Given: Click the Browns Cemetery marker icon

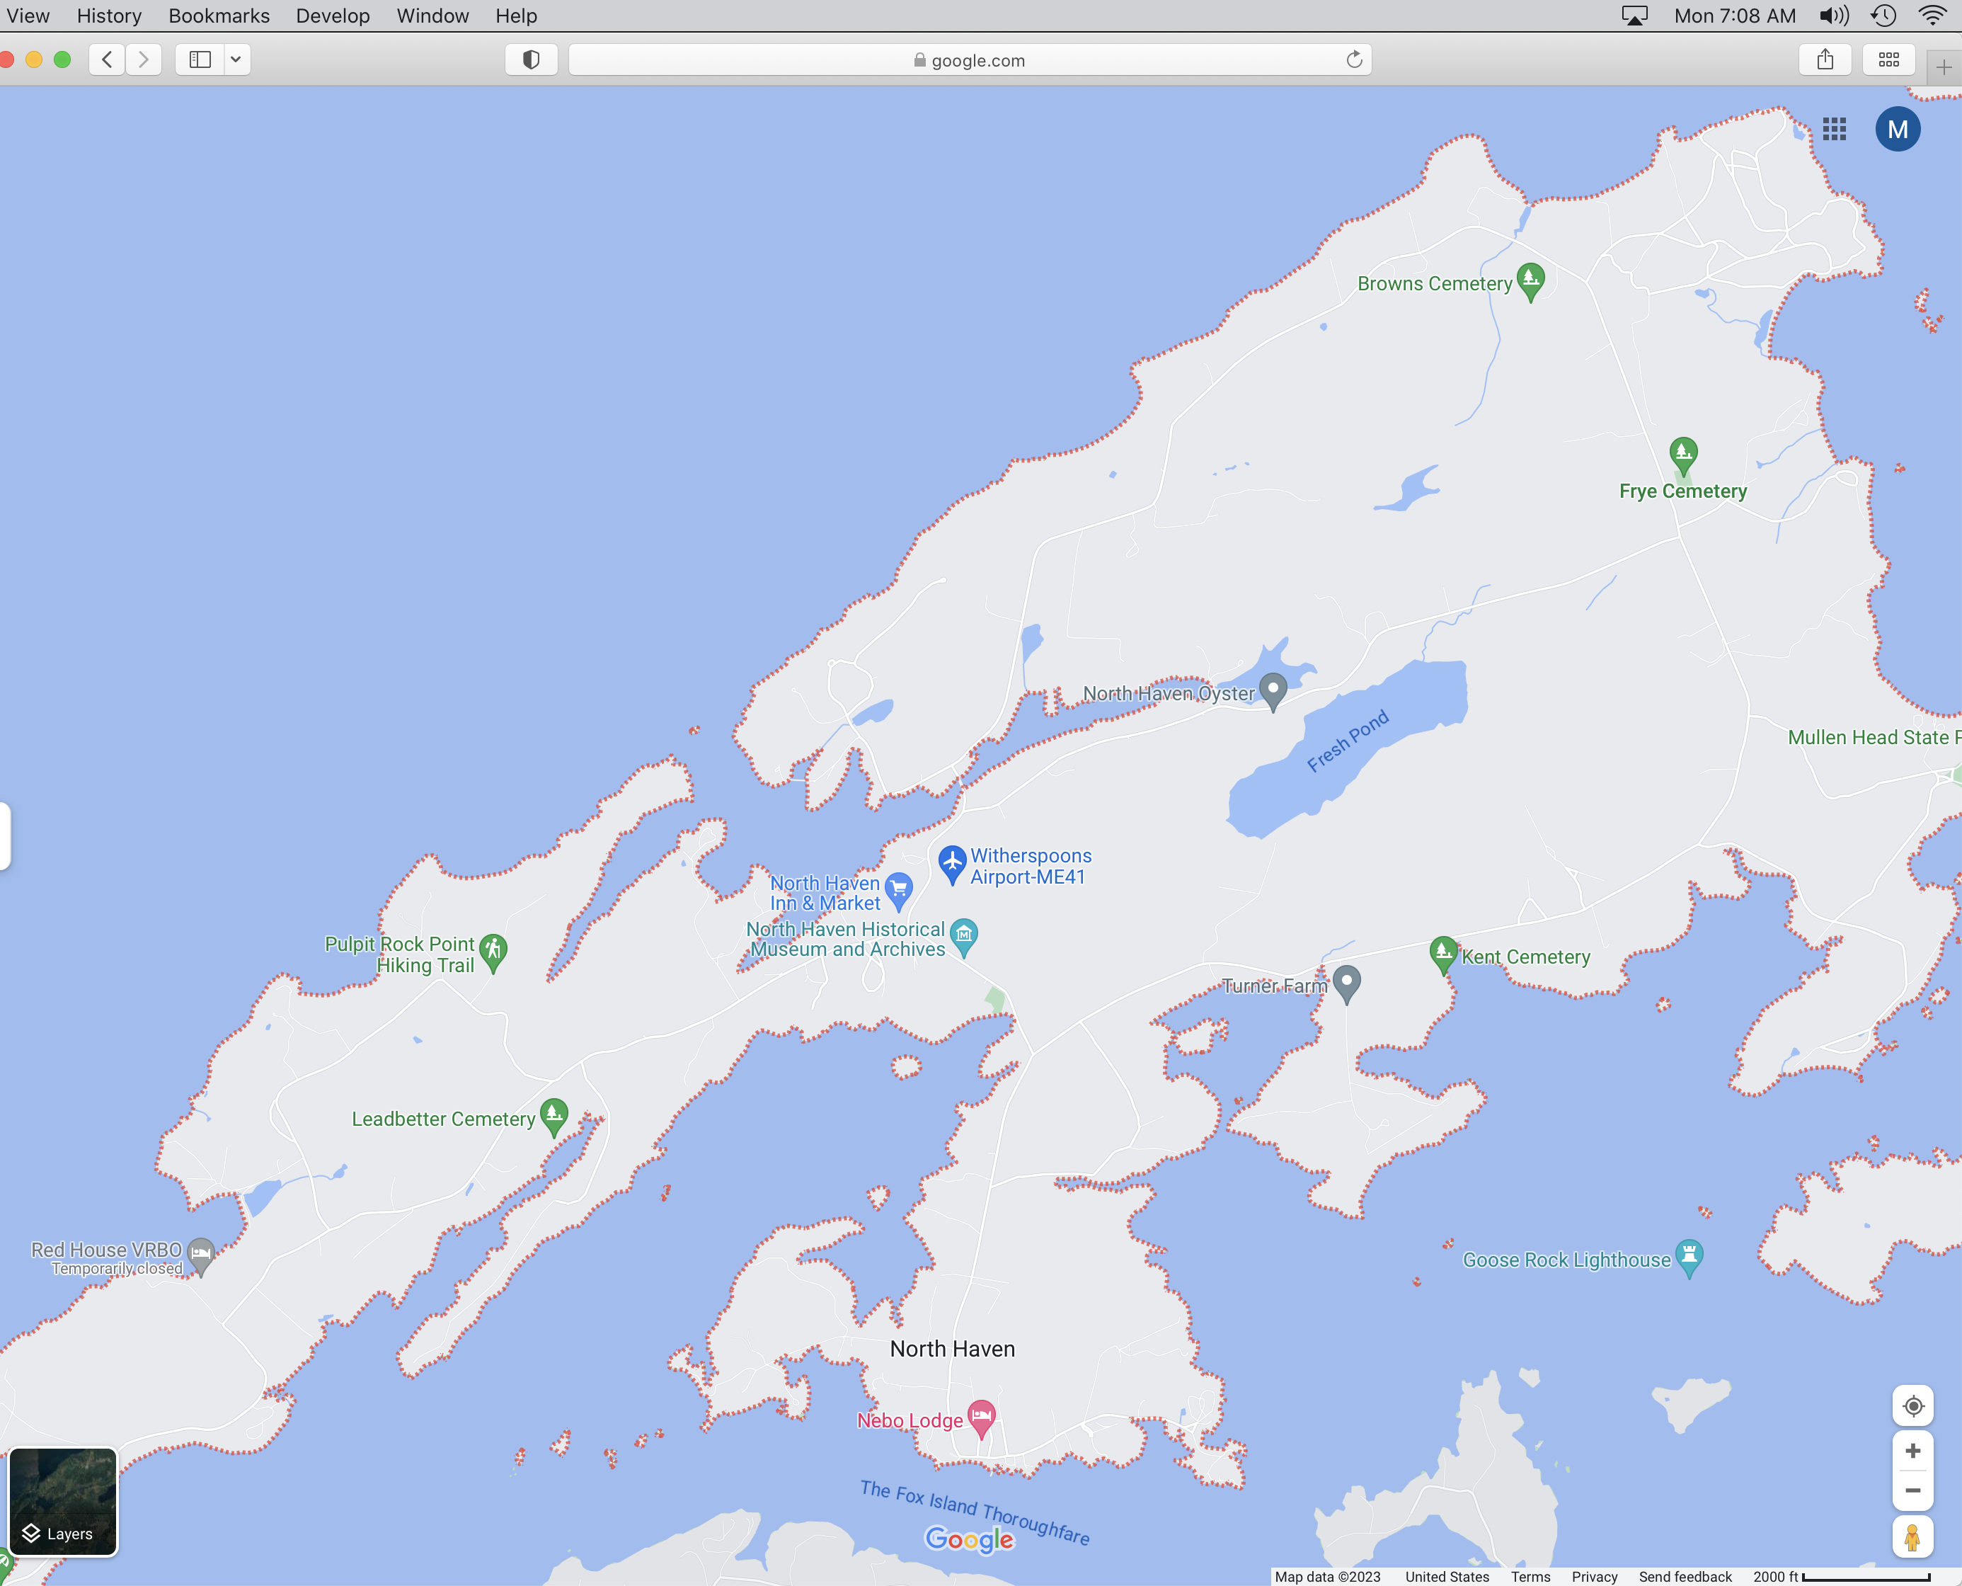Looking at the screenshot, I should [x=1530, y=279].
